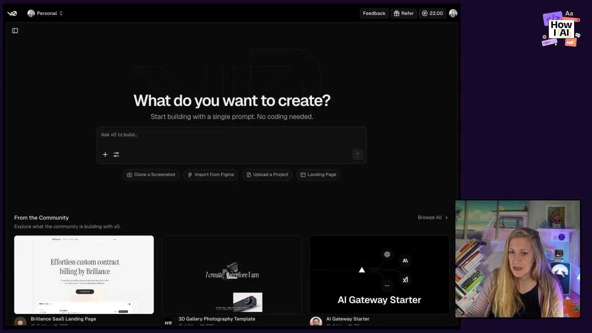Click the How I AI logo overlay

(x=561, y=29)
